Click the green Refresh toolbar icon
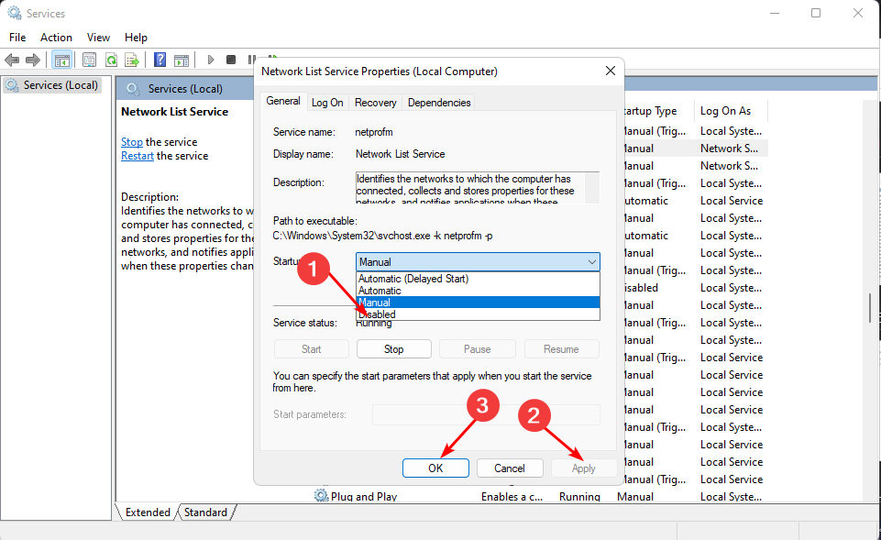Image resolution: width=881 pixels, height=540 pixels. [111, 60]
